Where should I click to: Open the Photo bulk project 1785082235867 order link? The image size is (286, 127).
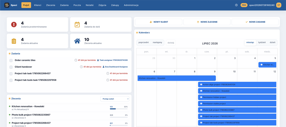click(31, 115)
